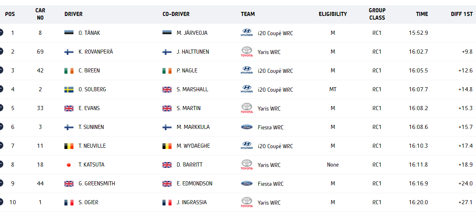
Task: Click the Swedish flag next to O. Solberg
Action: point(69,89)
